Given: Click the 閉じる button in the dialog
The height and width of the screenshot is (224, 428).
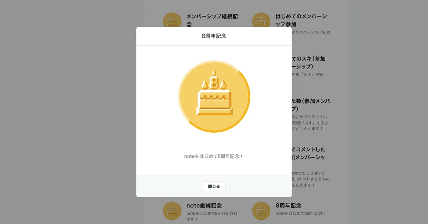Looking at the screenshot, I should (214, 187).
